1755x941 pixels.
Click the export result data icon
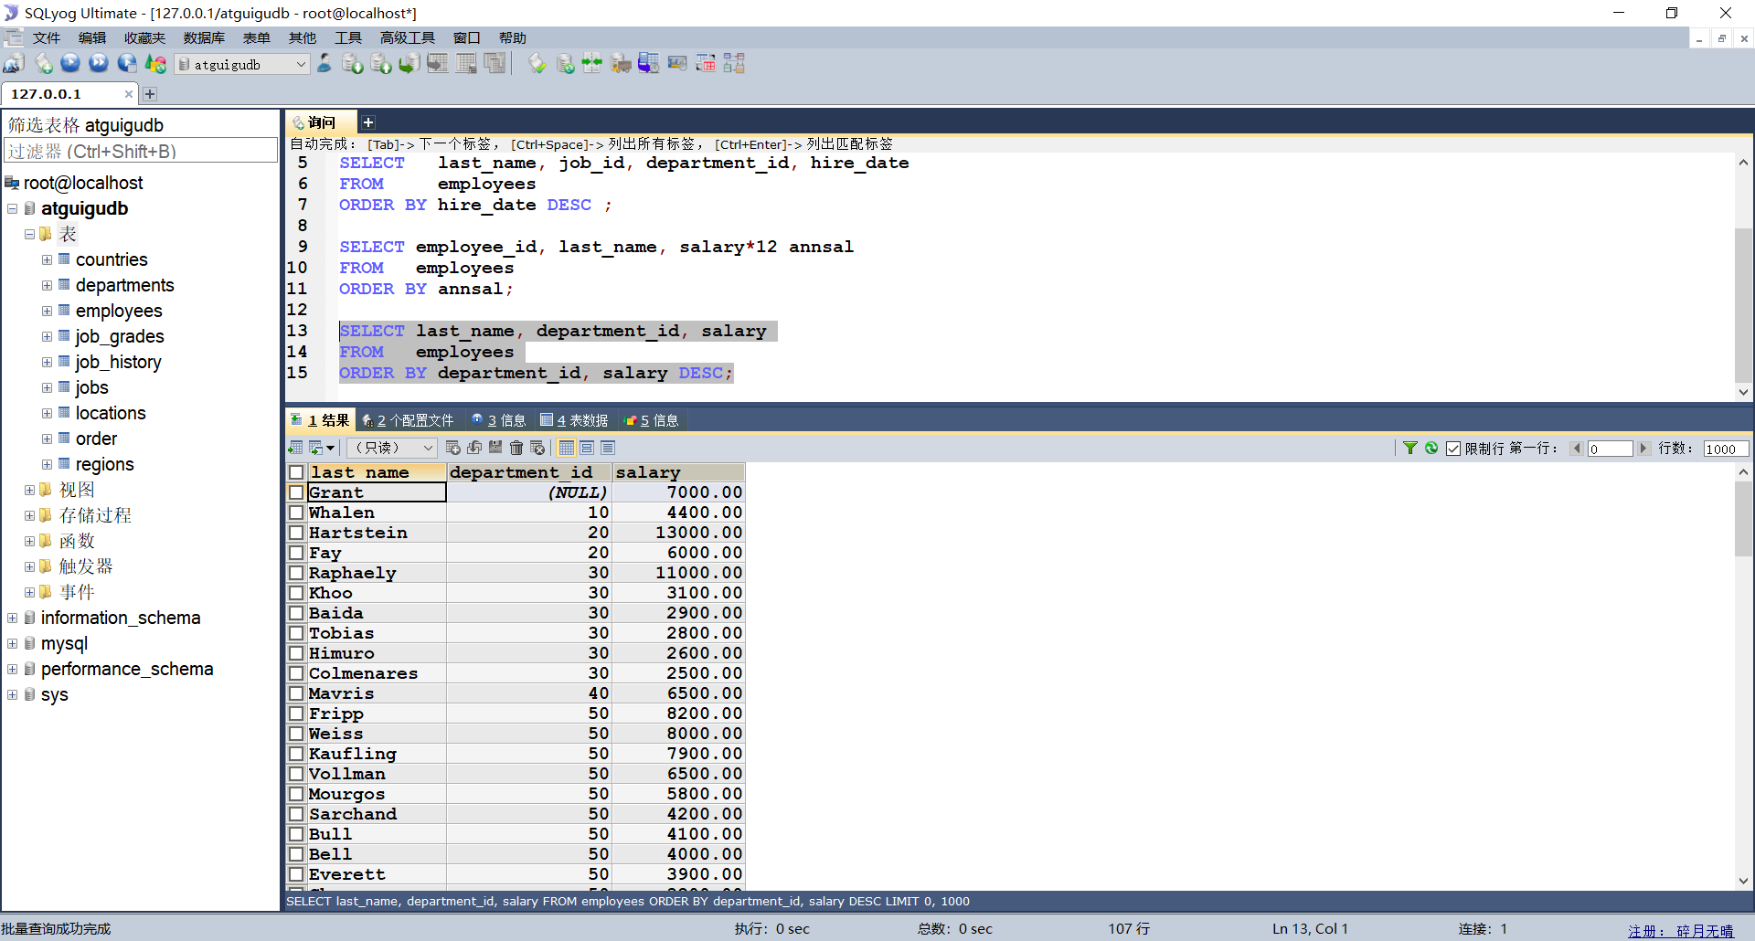295,448
